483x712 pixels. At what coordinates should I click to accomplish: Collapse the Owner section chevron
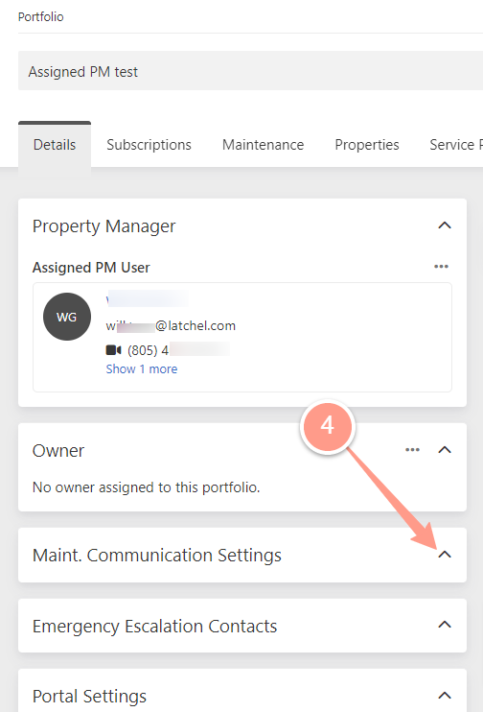pos(445,450)
